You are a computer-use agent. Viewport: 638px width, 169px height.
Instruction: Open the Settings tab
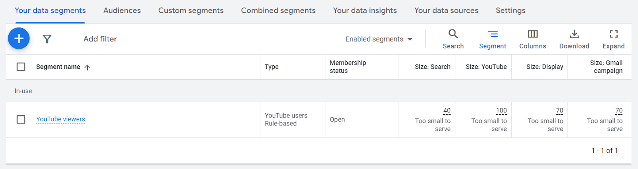(510, 11)
